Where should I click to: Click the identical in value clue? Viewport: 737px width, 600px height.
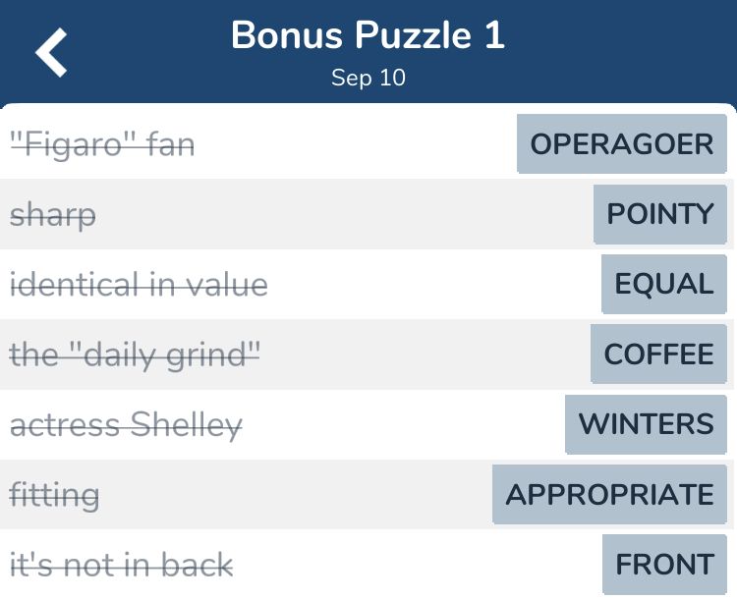(139, 285)
